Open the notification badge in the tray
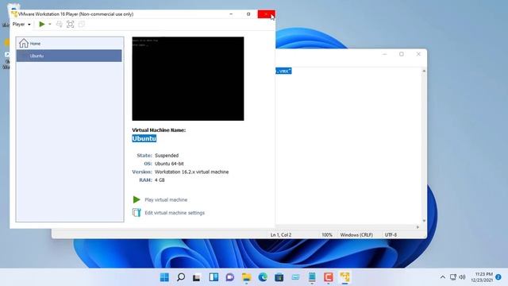 pyautogui.click(x=498, y=277)
